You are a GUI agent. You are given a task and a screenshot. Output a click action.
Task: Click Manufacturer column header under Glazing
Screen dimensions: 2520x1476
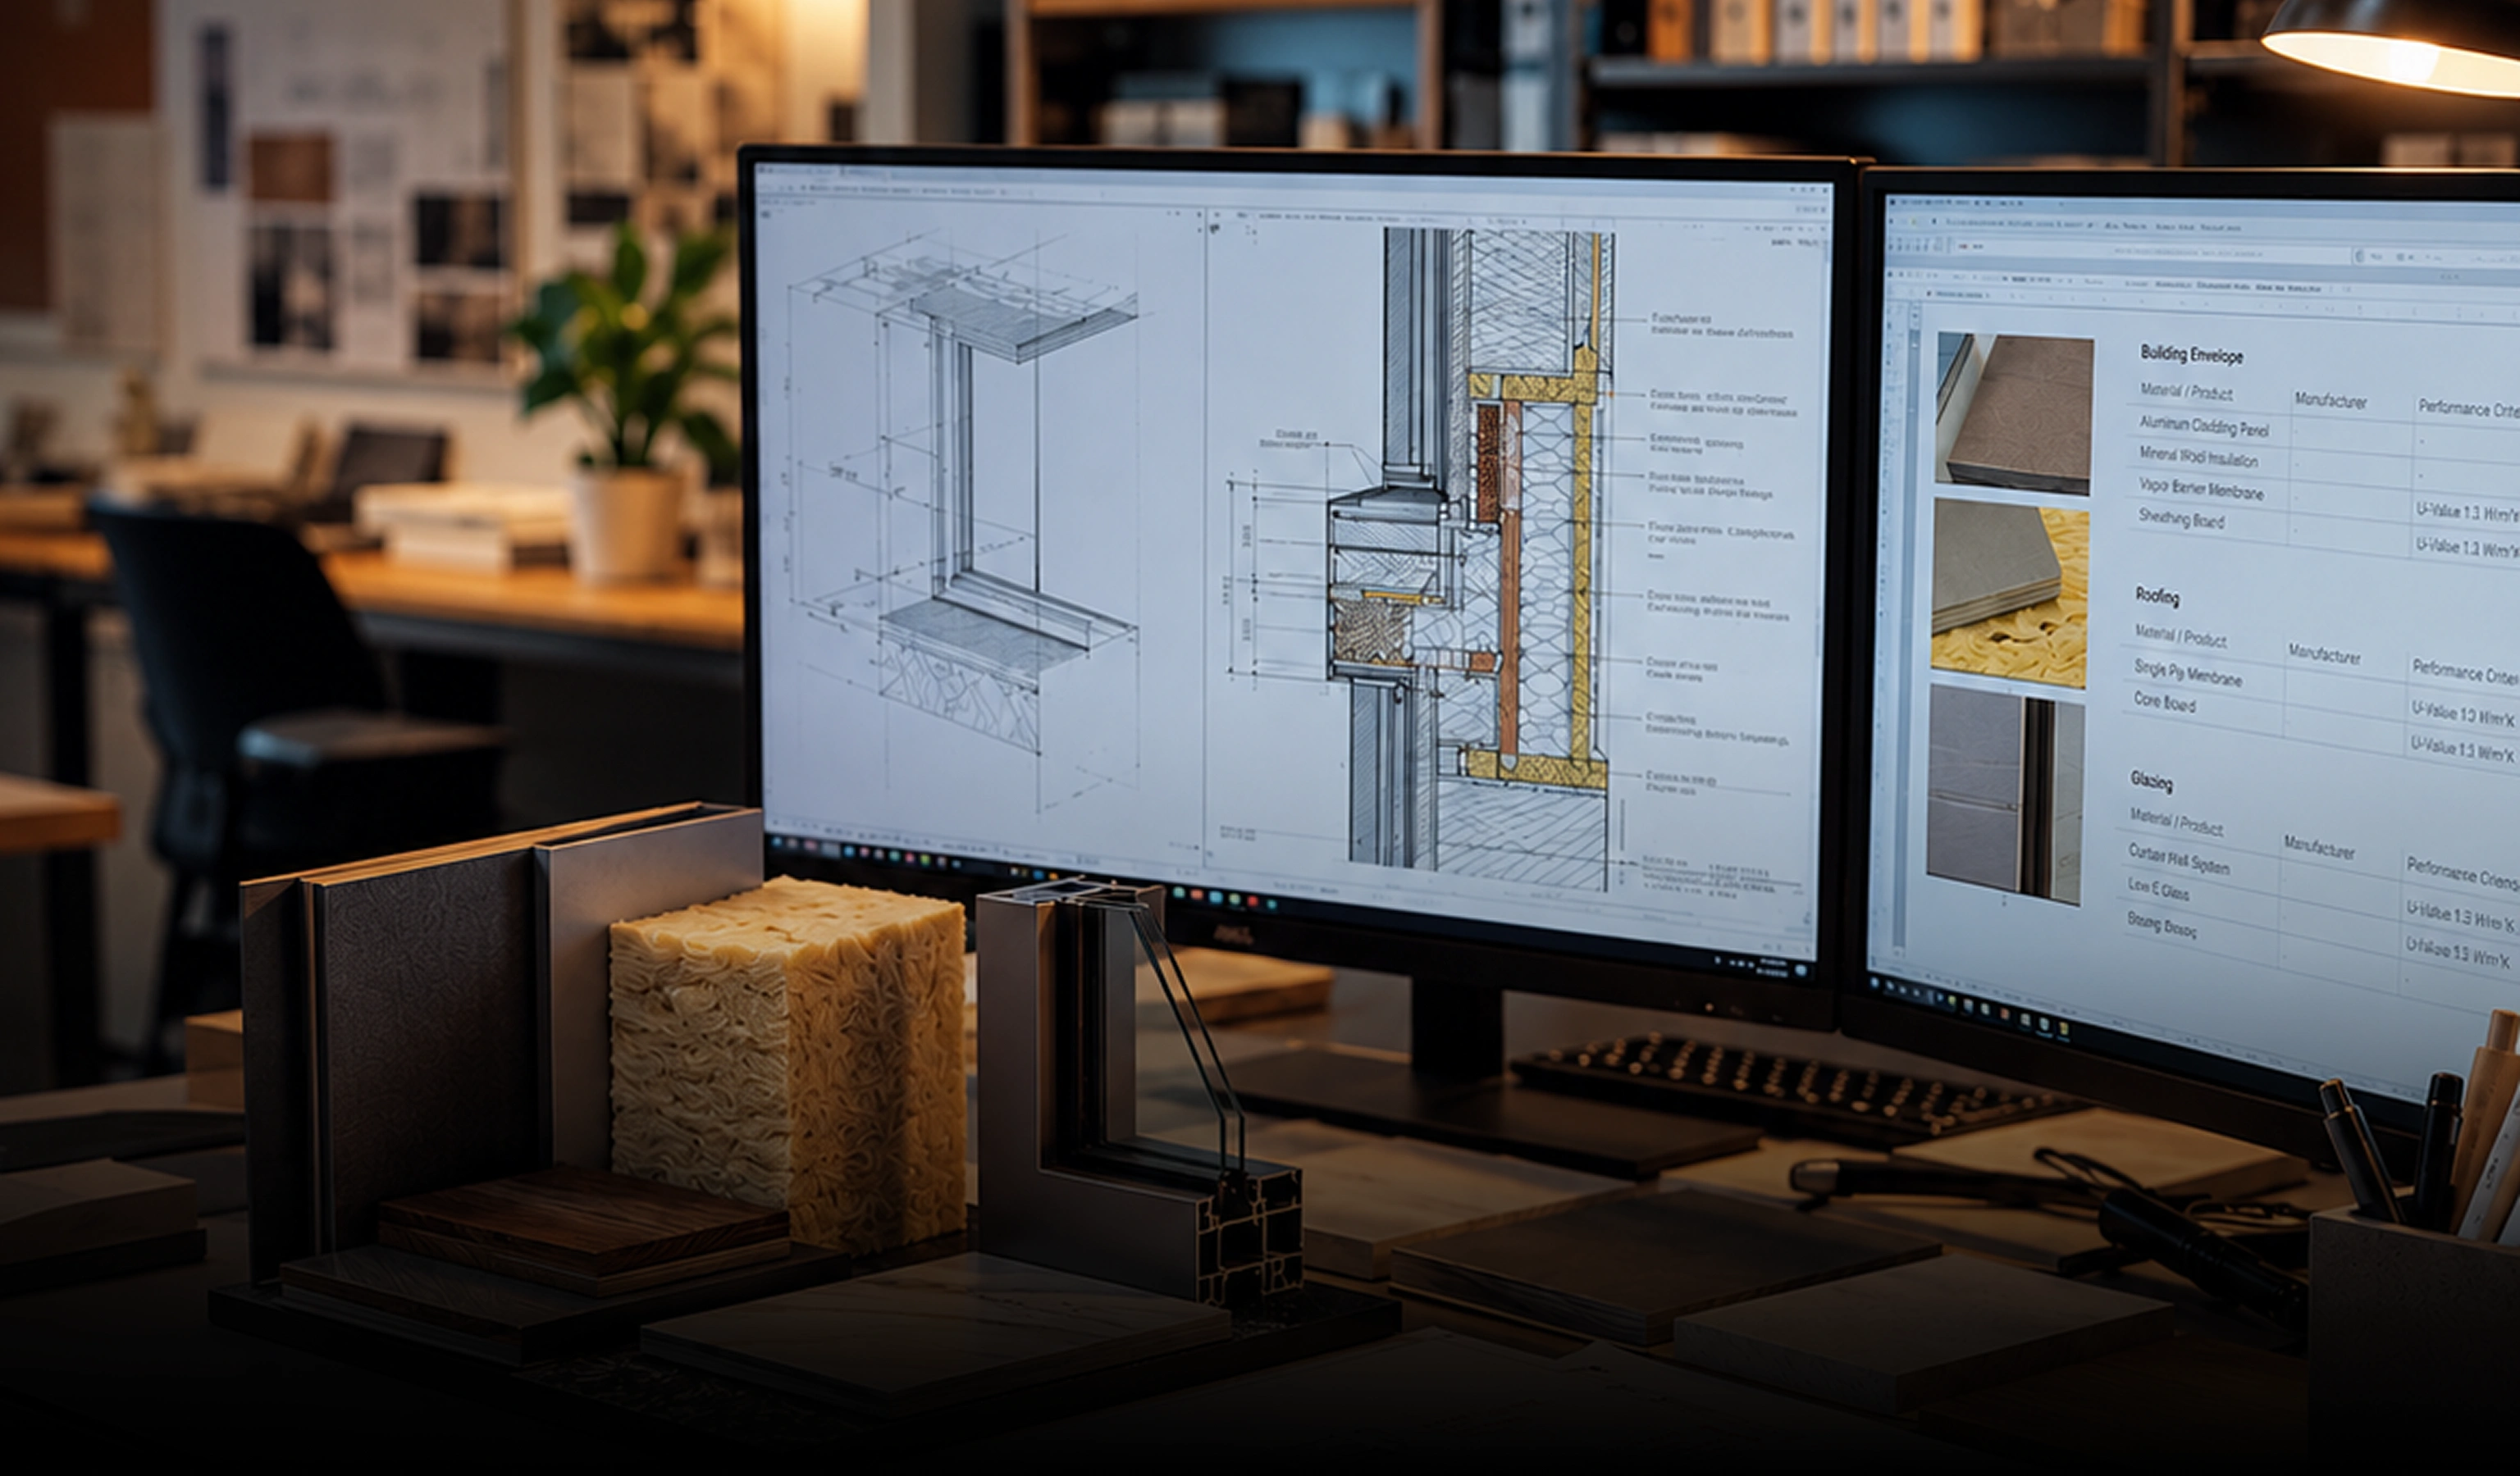point(2319,849)
